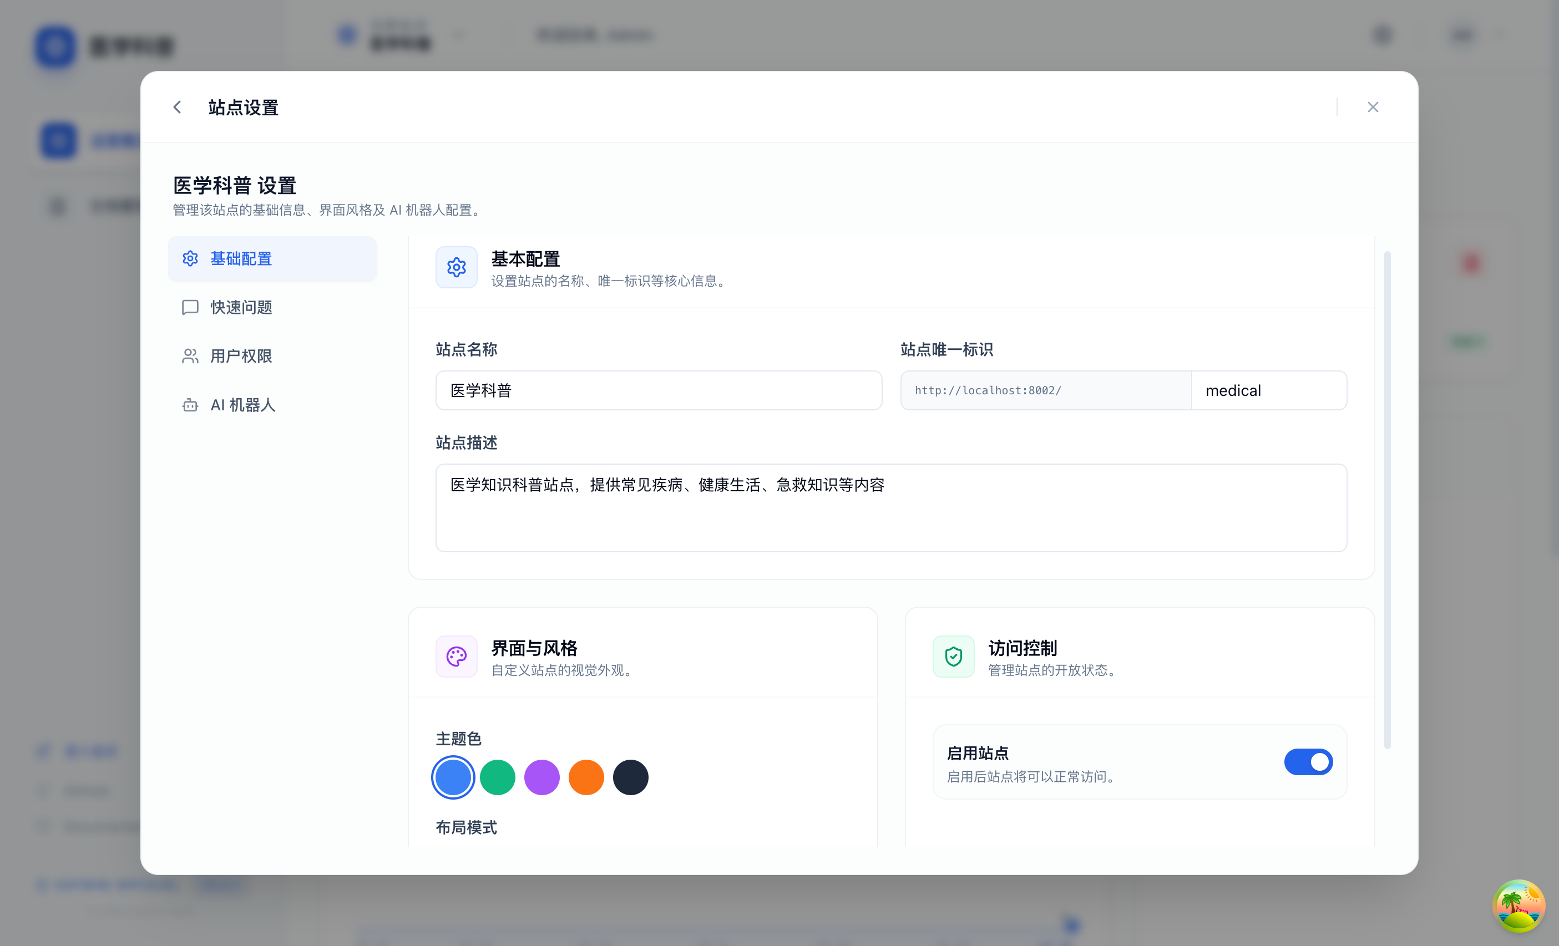Image resolution: width=1559 pixels, height=946 pixels.
Task: Switch to the 快速问题 section
Action: tap(241, 307)
